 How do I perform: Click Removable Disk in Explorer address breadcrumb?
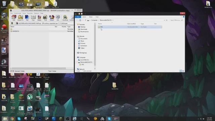pyautogui.click(x=106, y=20)
